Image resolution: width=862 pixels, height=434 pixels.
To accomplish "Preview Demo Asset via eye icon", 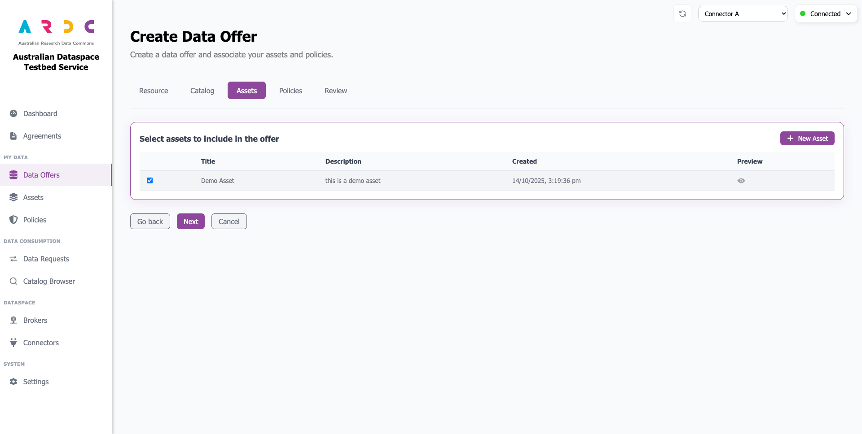I will 741,181.
